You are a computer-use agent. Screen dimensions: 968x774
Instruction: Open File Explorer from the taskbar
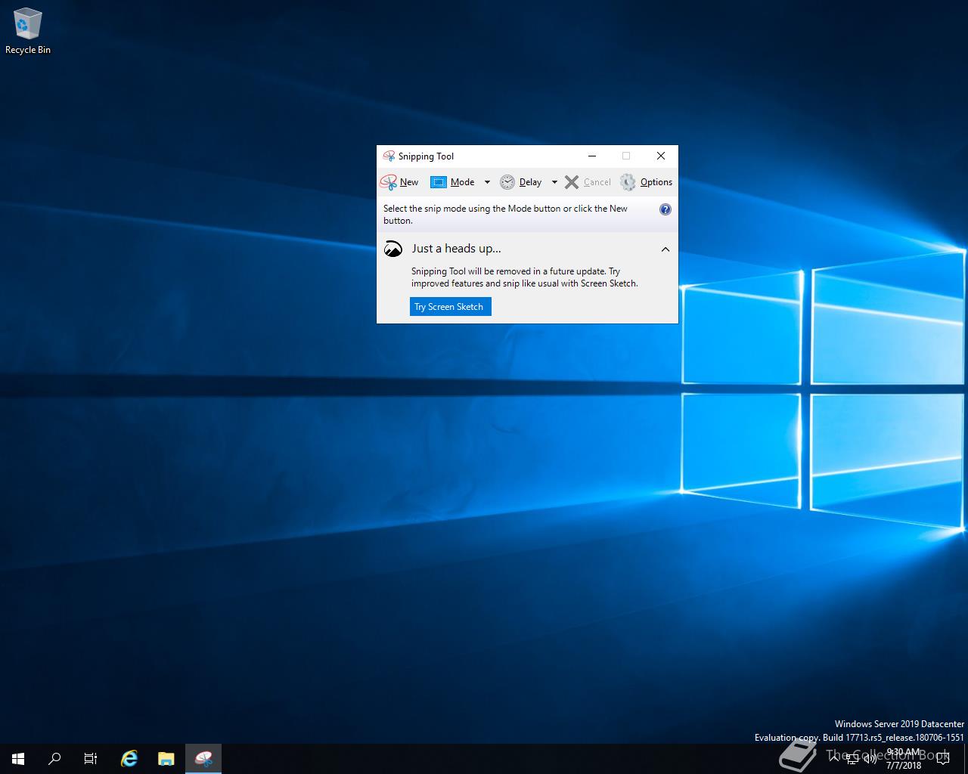click(166, 759)
